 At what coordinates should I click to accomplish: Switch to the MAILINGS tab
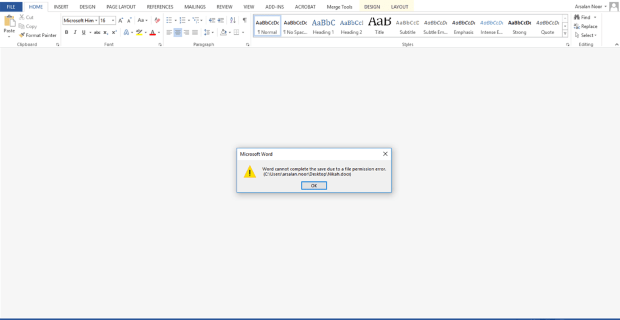pos(195,7)
